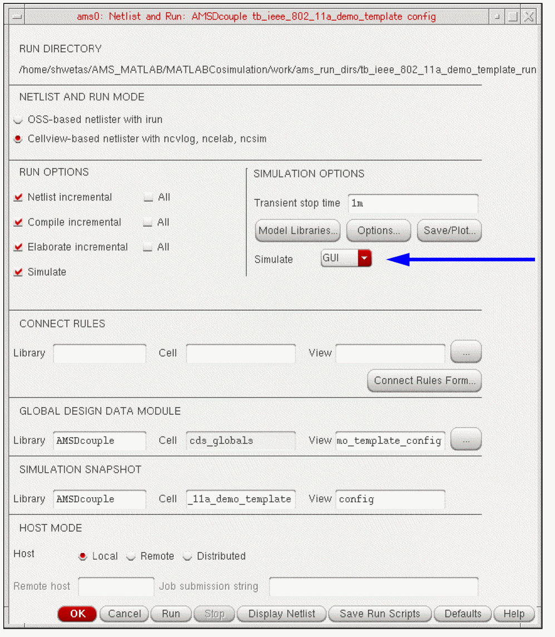Select Distributed host mode

187,556
